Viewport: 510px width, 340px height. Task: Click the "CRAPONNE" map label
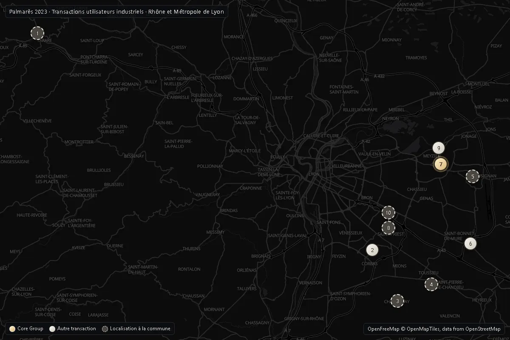[251, 188]
